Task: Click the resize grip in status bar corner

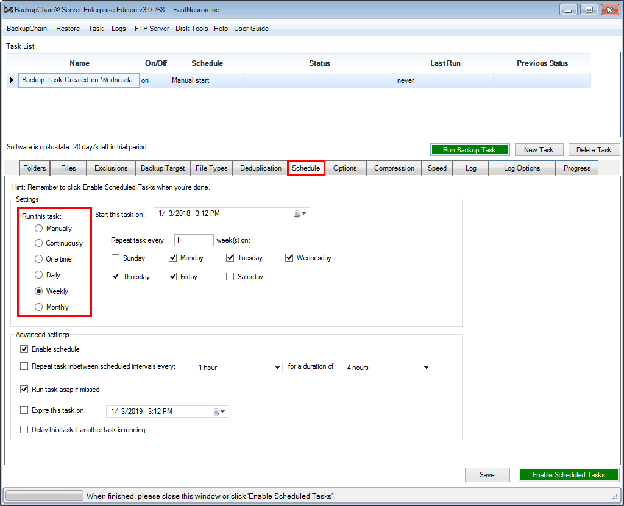Action: coord(615,496)
